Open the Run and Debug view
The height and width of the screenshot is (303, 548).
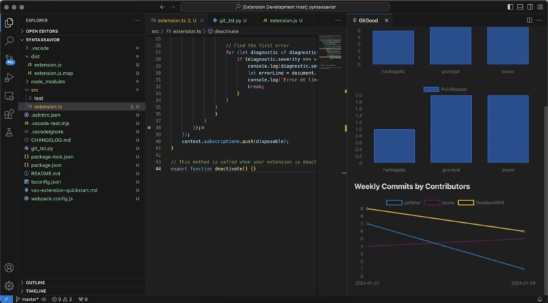9,77
